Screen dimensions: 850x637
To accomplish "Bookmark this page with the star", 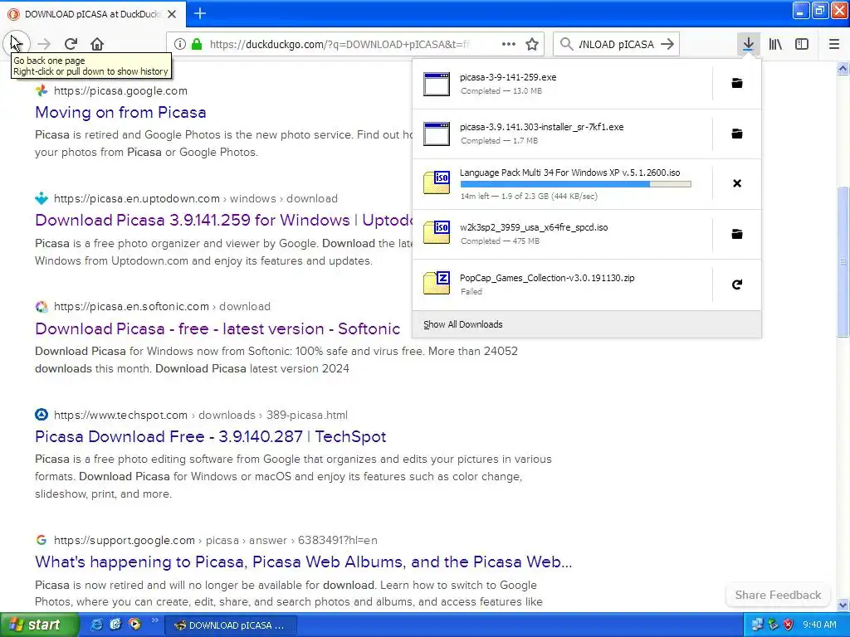I will [x=532, y=44].
